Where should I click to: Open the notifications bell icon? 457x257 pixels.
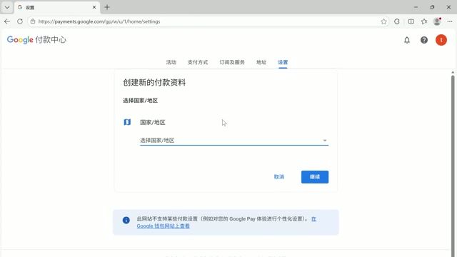407,40
